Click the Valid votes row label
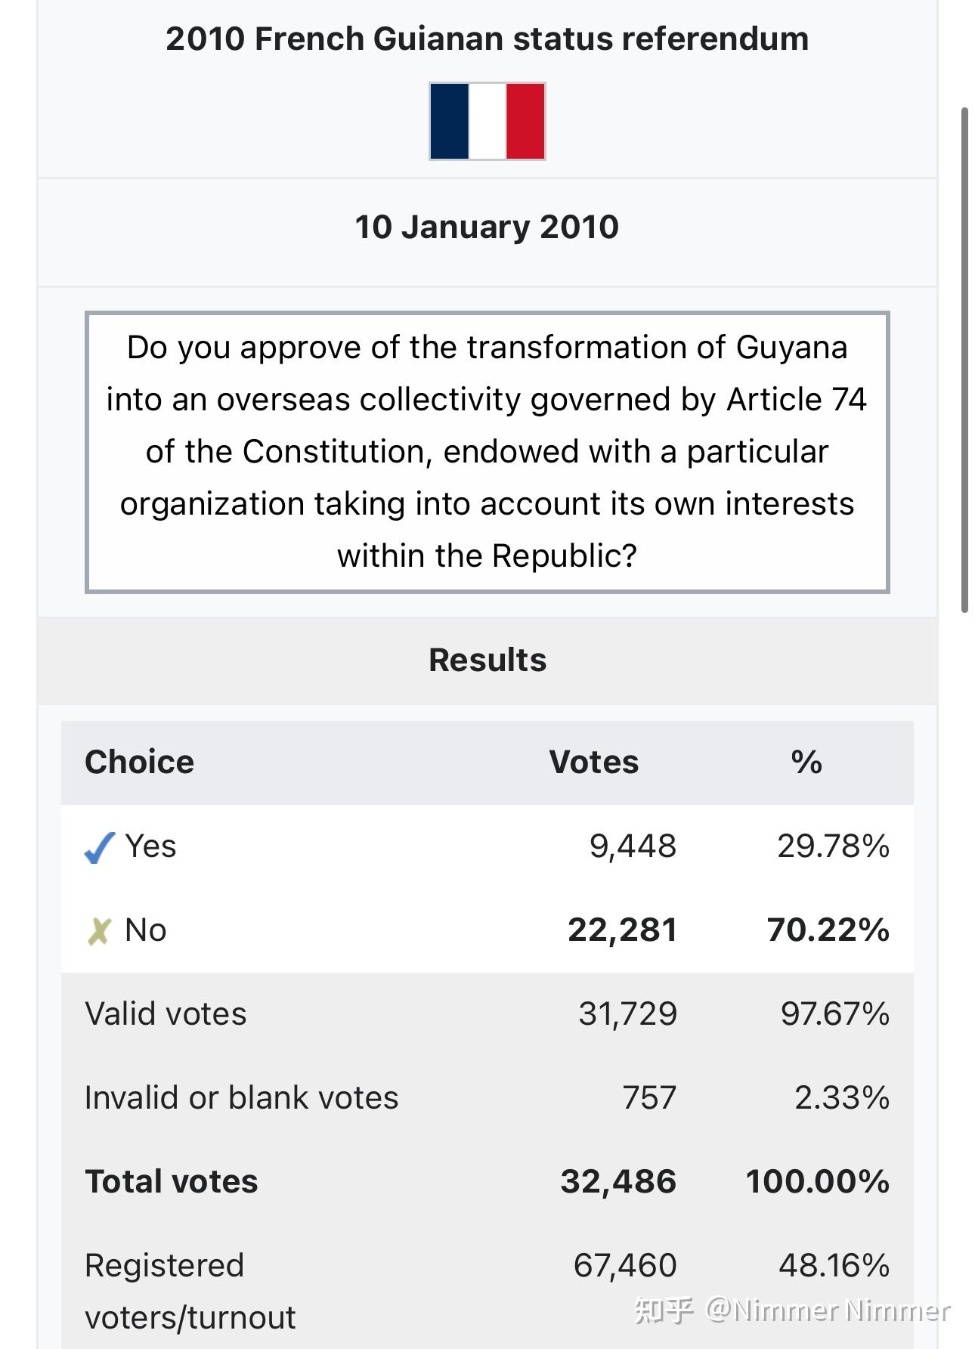This screenshot has height=1349, width=975. 166,1014
